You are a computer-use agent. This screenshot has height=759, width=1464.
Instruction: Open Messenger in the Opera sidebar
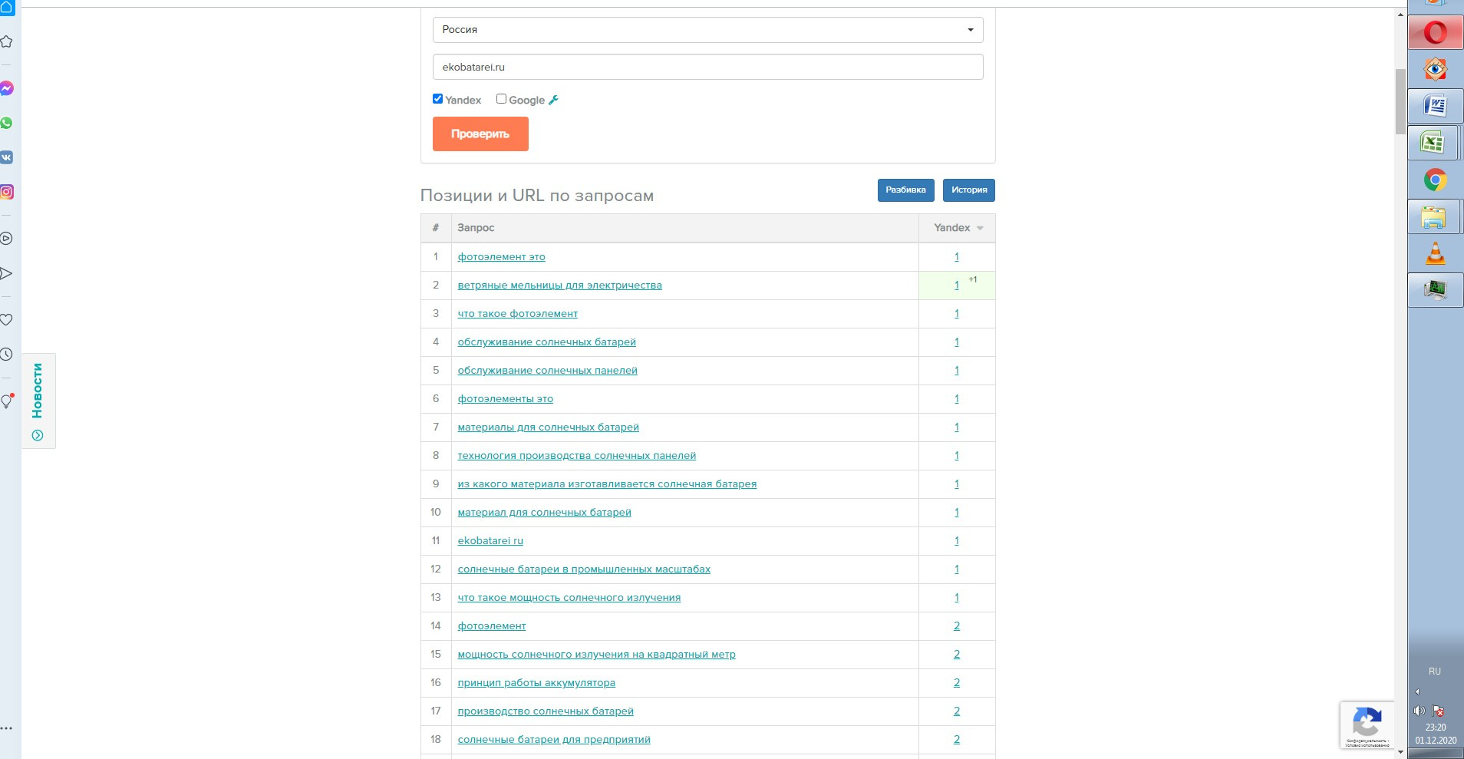[7, 88]
